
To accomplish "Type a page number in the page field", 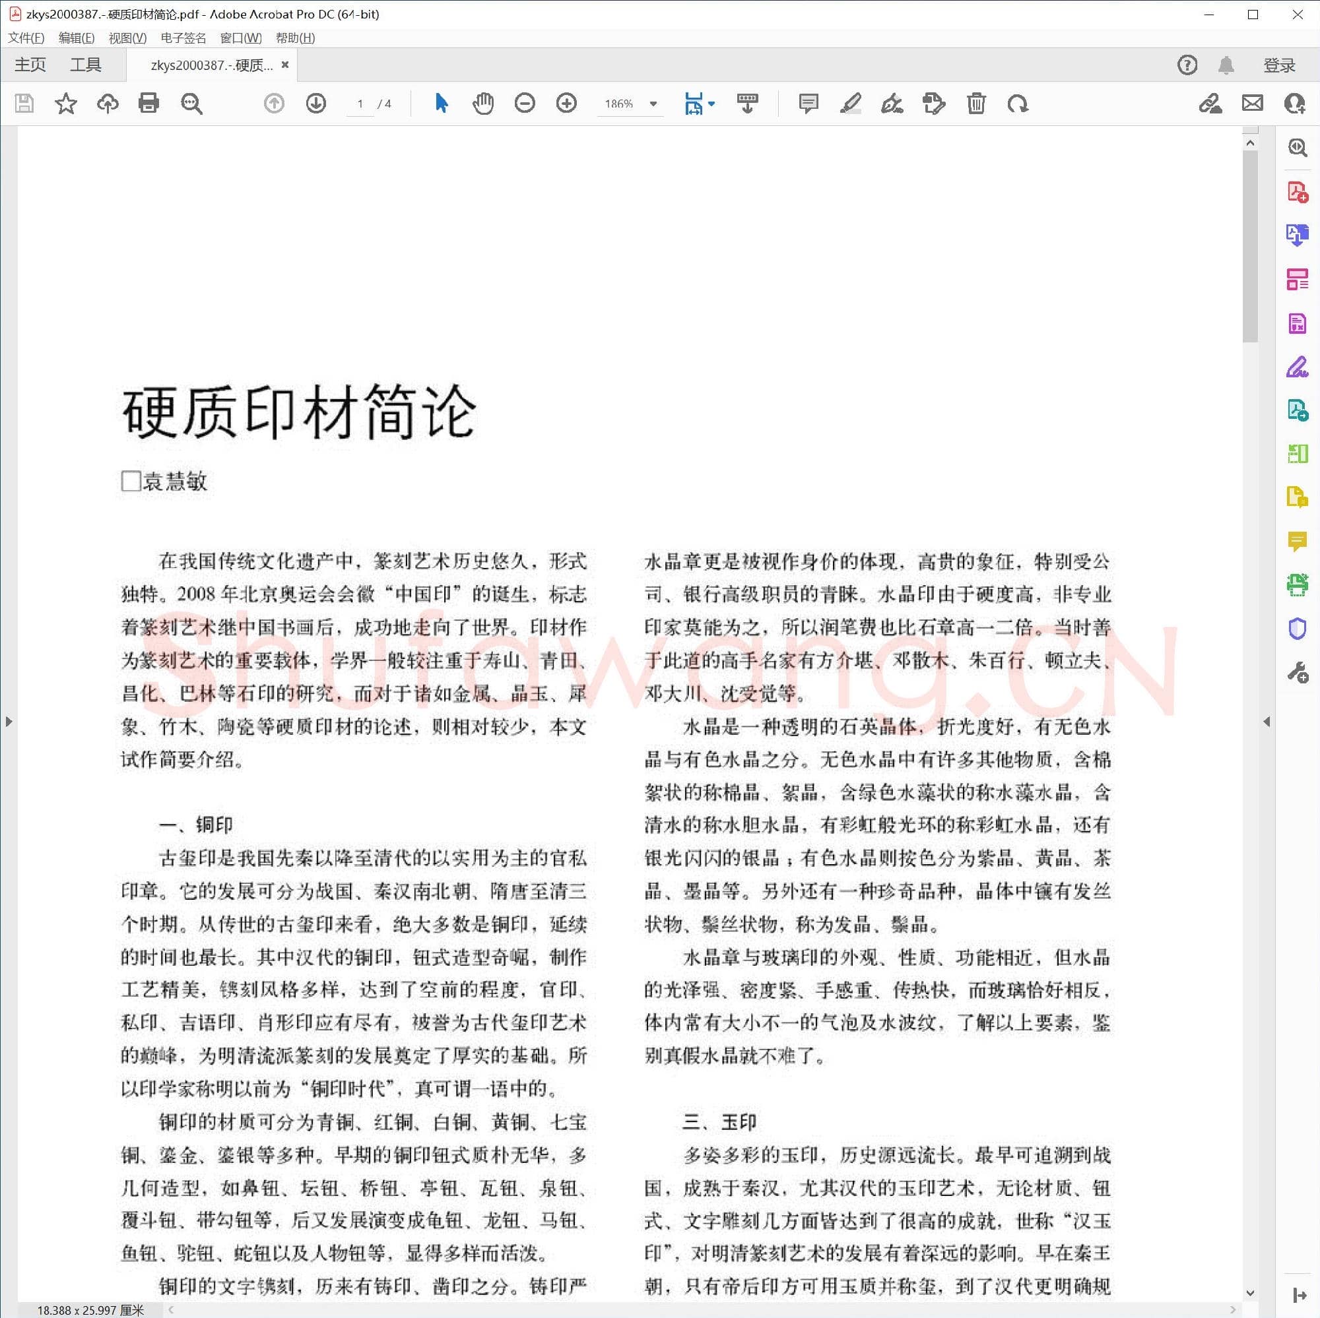I will coord(361,104).
